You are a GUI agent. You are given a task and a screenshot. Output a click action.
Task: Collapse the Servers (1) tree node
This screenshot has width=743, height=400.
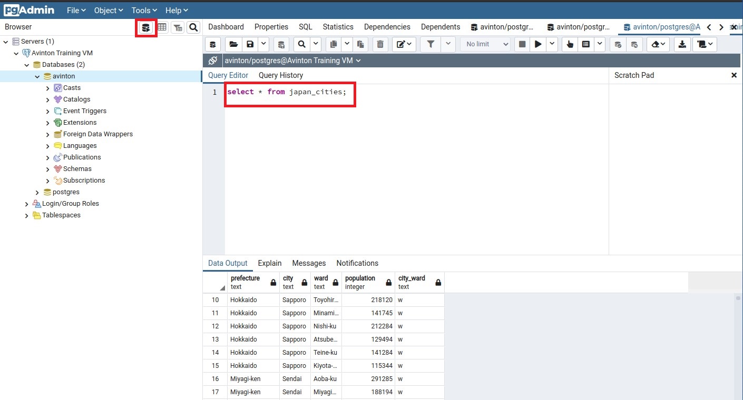coord(6,42)
